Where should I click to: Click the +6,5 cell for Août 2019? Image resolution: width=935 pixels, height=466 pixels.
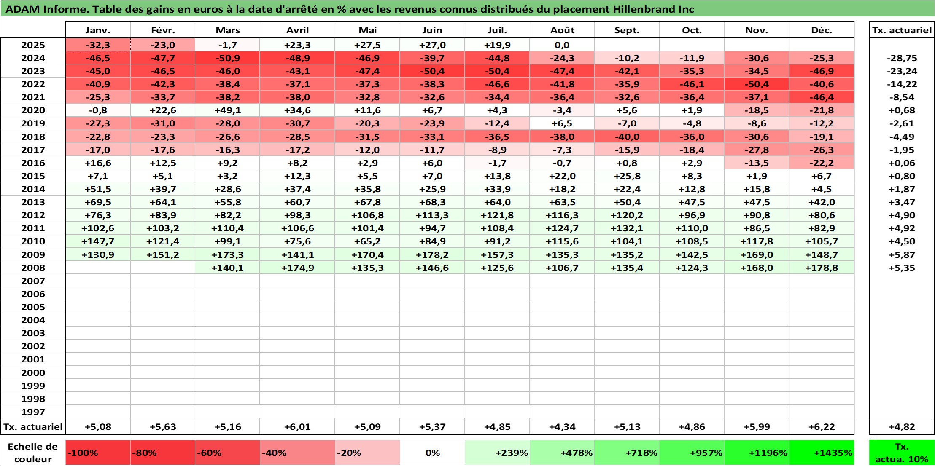pos(562,123)
